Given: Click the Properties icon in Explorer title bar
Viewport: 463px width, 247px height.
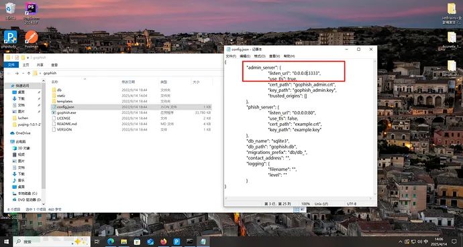Looking at the screenshot, I should click(17, 58).
